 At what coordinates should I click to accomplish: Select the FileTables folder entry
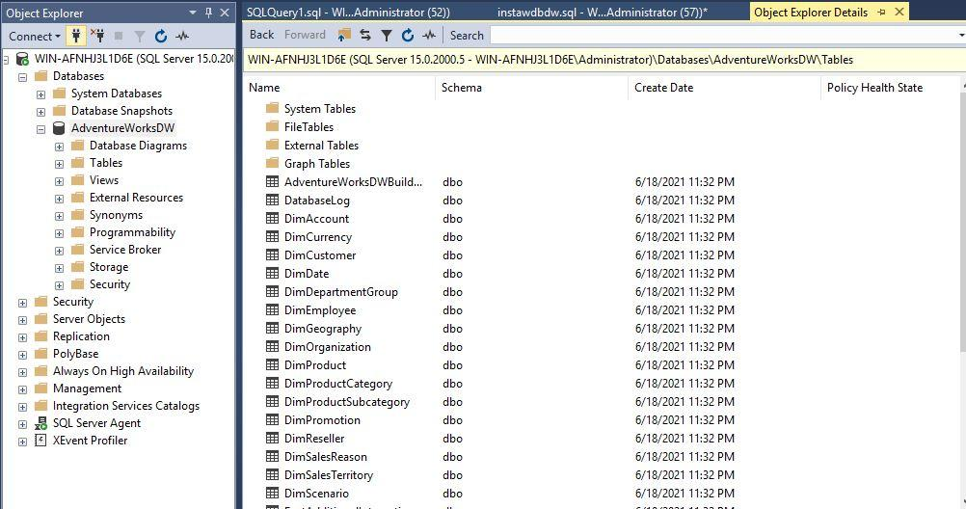click(309, 127)
